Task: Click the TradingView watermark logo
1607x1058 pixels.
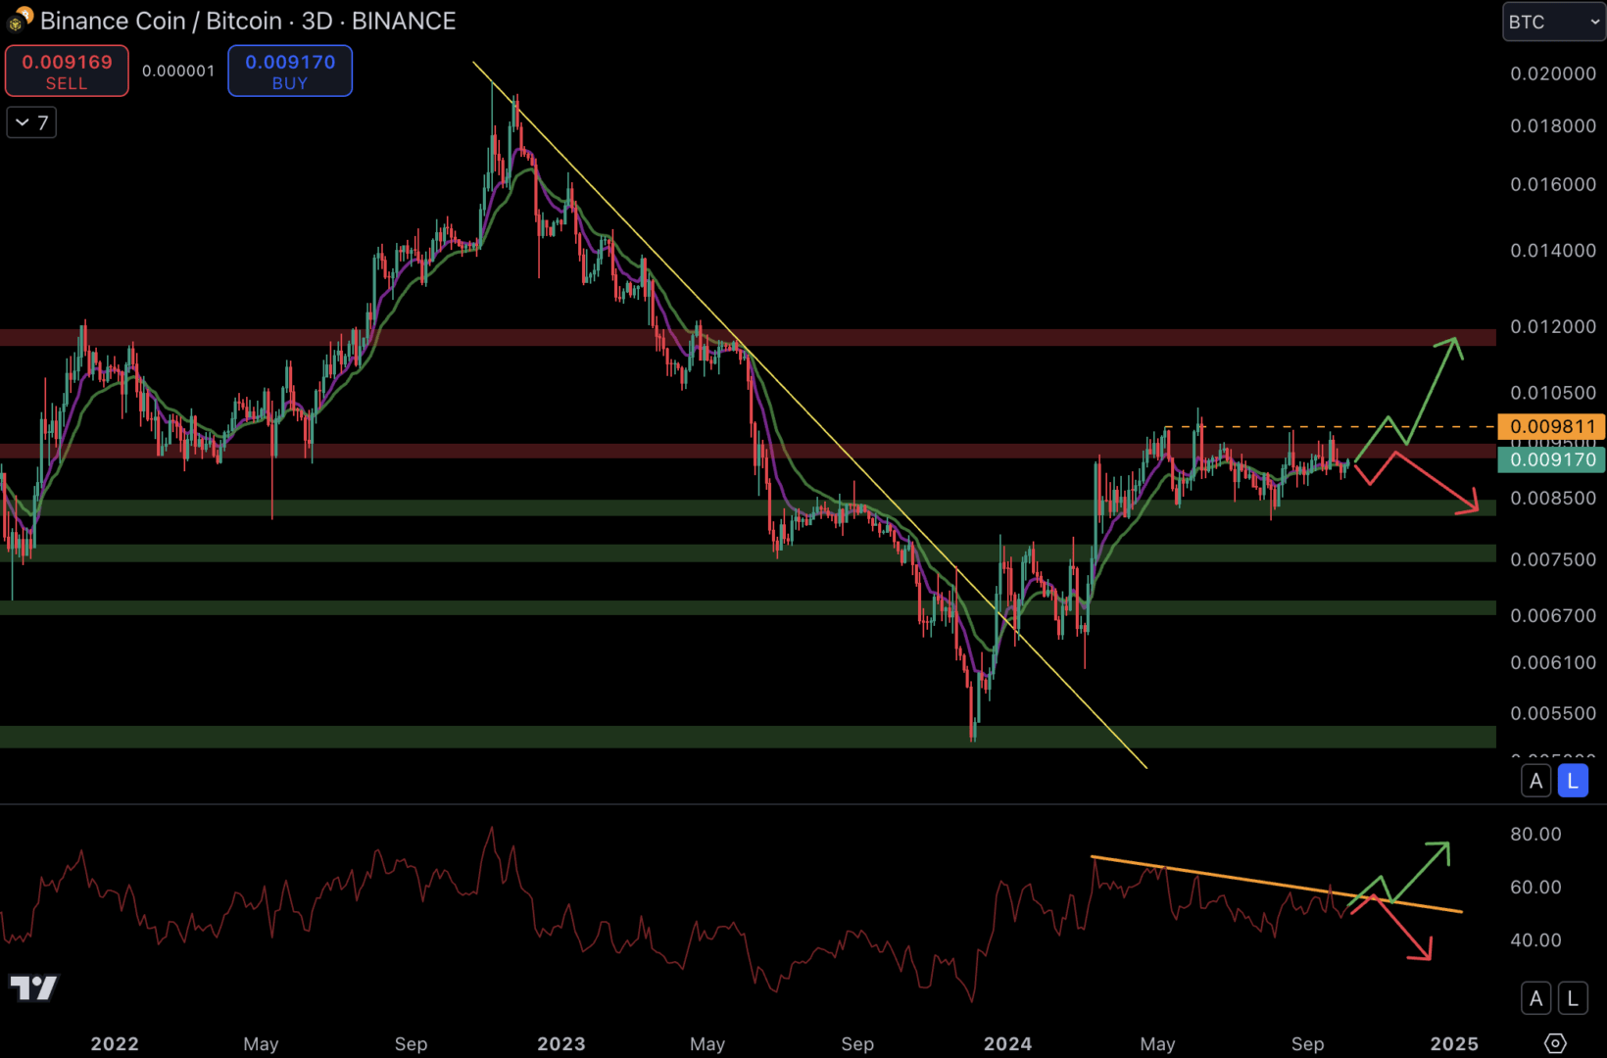Action: click(33, 988)
